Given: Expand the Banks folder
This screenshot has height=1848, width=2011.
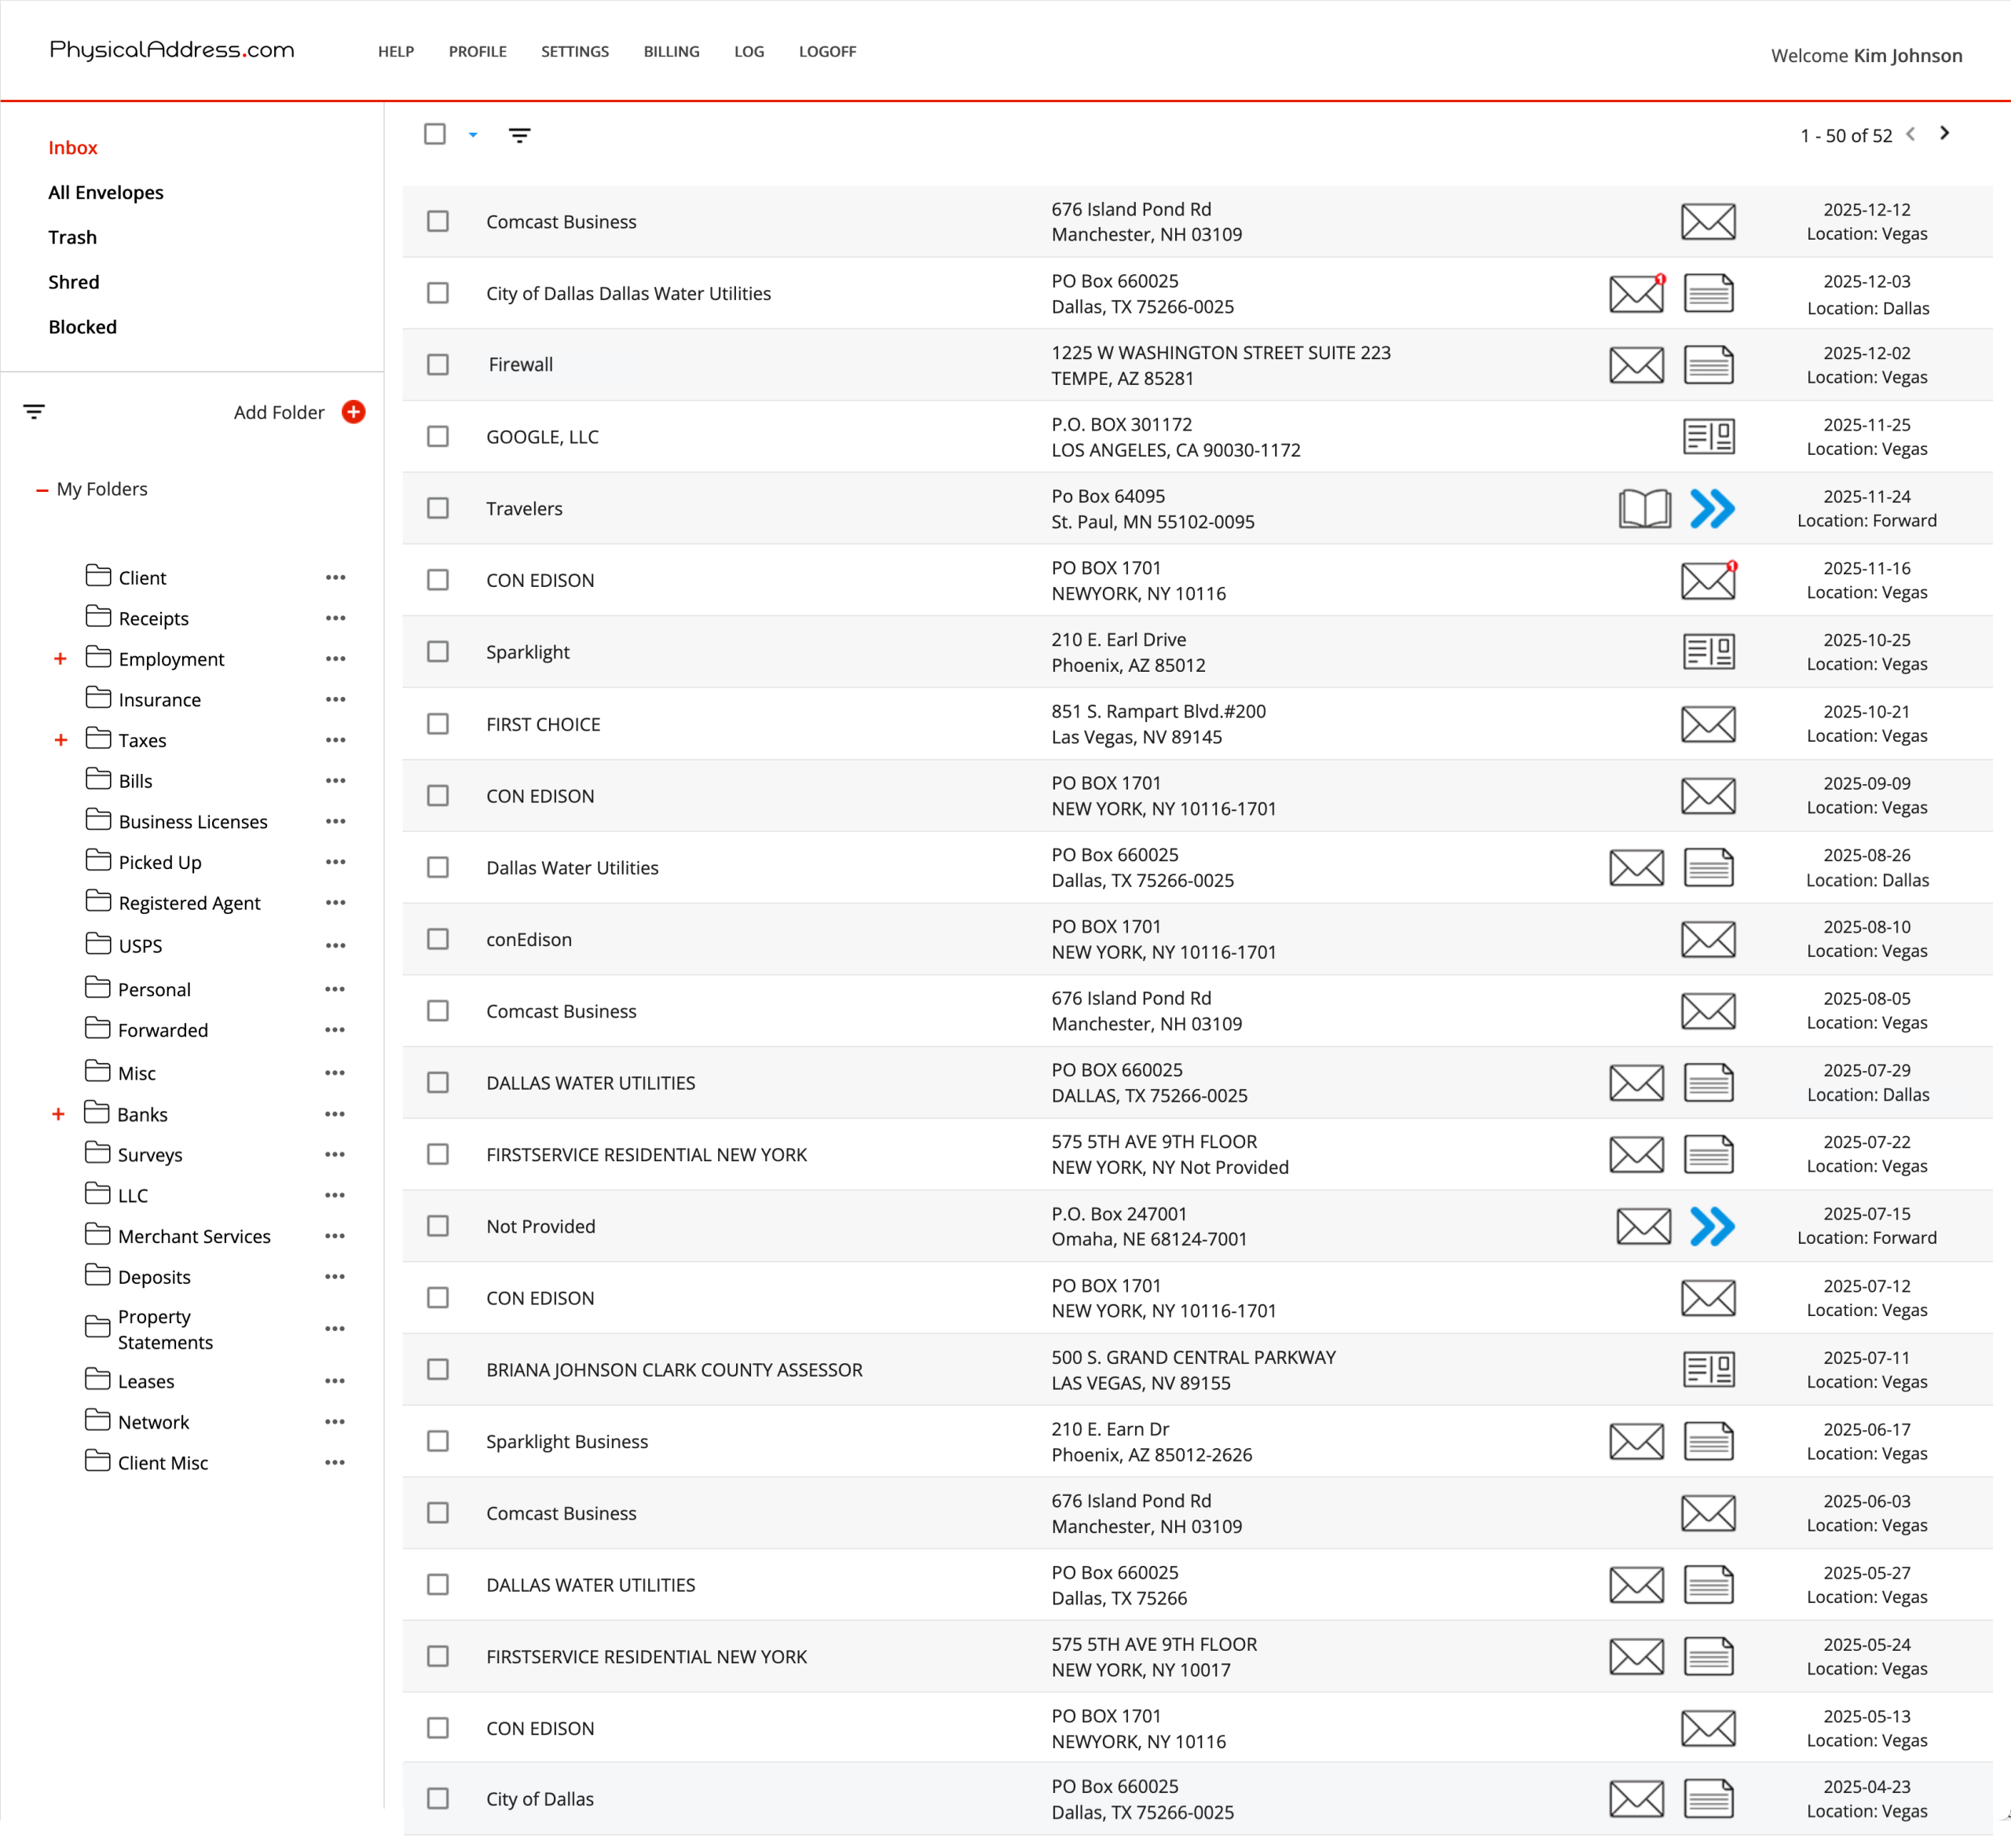Looking at the screenshot, I should coord(58,1114).
